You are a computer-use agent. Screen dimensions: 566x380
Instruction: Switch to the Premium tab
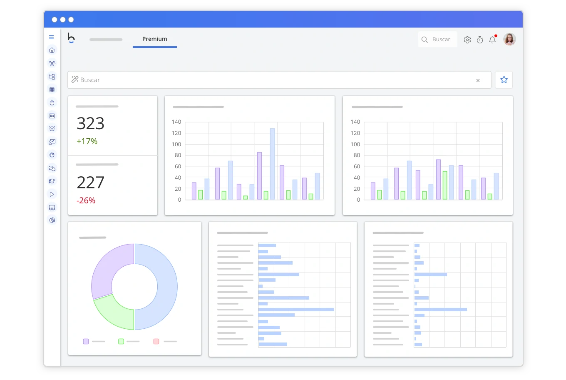coord(155,39)
